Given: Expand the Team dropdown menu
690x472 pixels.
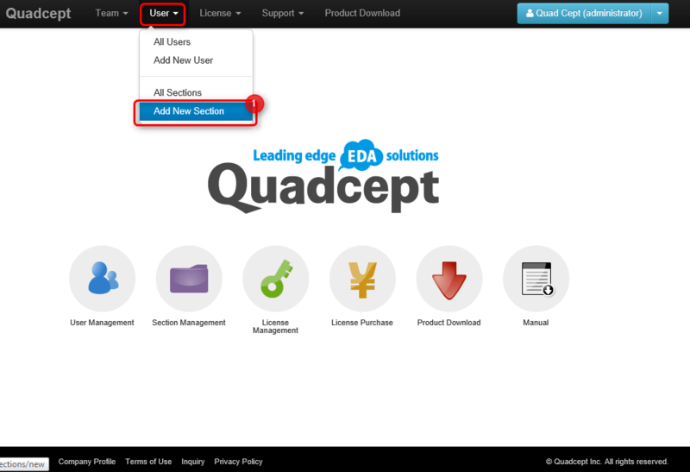Looking at the screenshot, I should tap(111, 13).
